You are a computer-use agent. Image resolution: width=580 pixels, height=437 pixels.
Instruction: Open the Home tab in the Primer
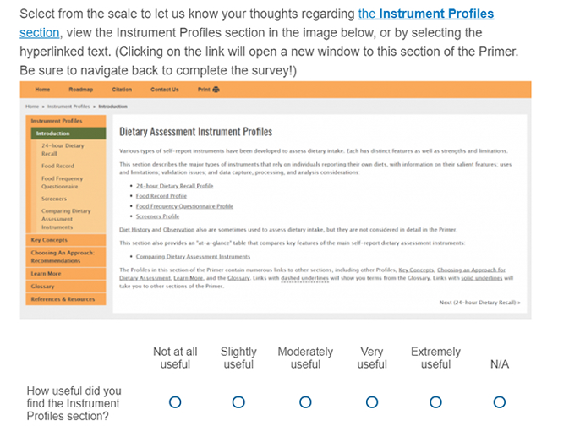click(x=42, y=90)
